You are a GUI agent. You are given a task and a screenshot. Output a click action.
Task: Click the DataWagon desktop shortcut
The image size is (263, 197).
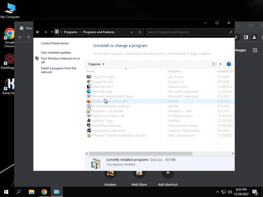[x=7, y=61]
